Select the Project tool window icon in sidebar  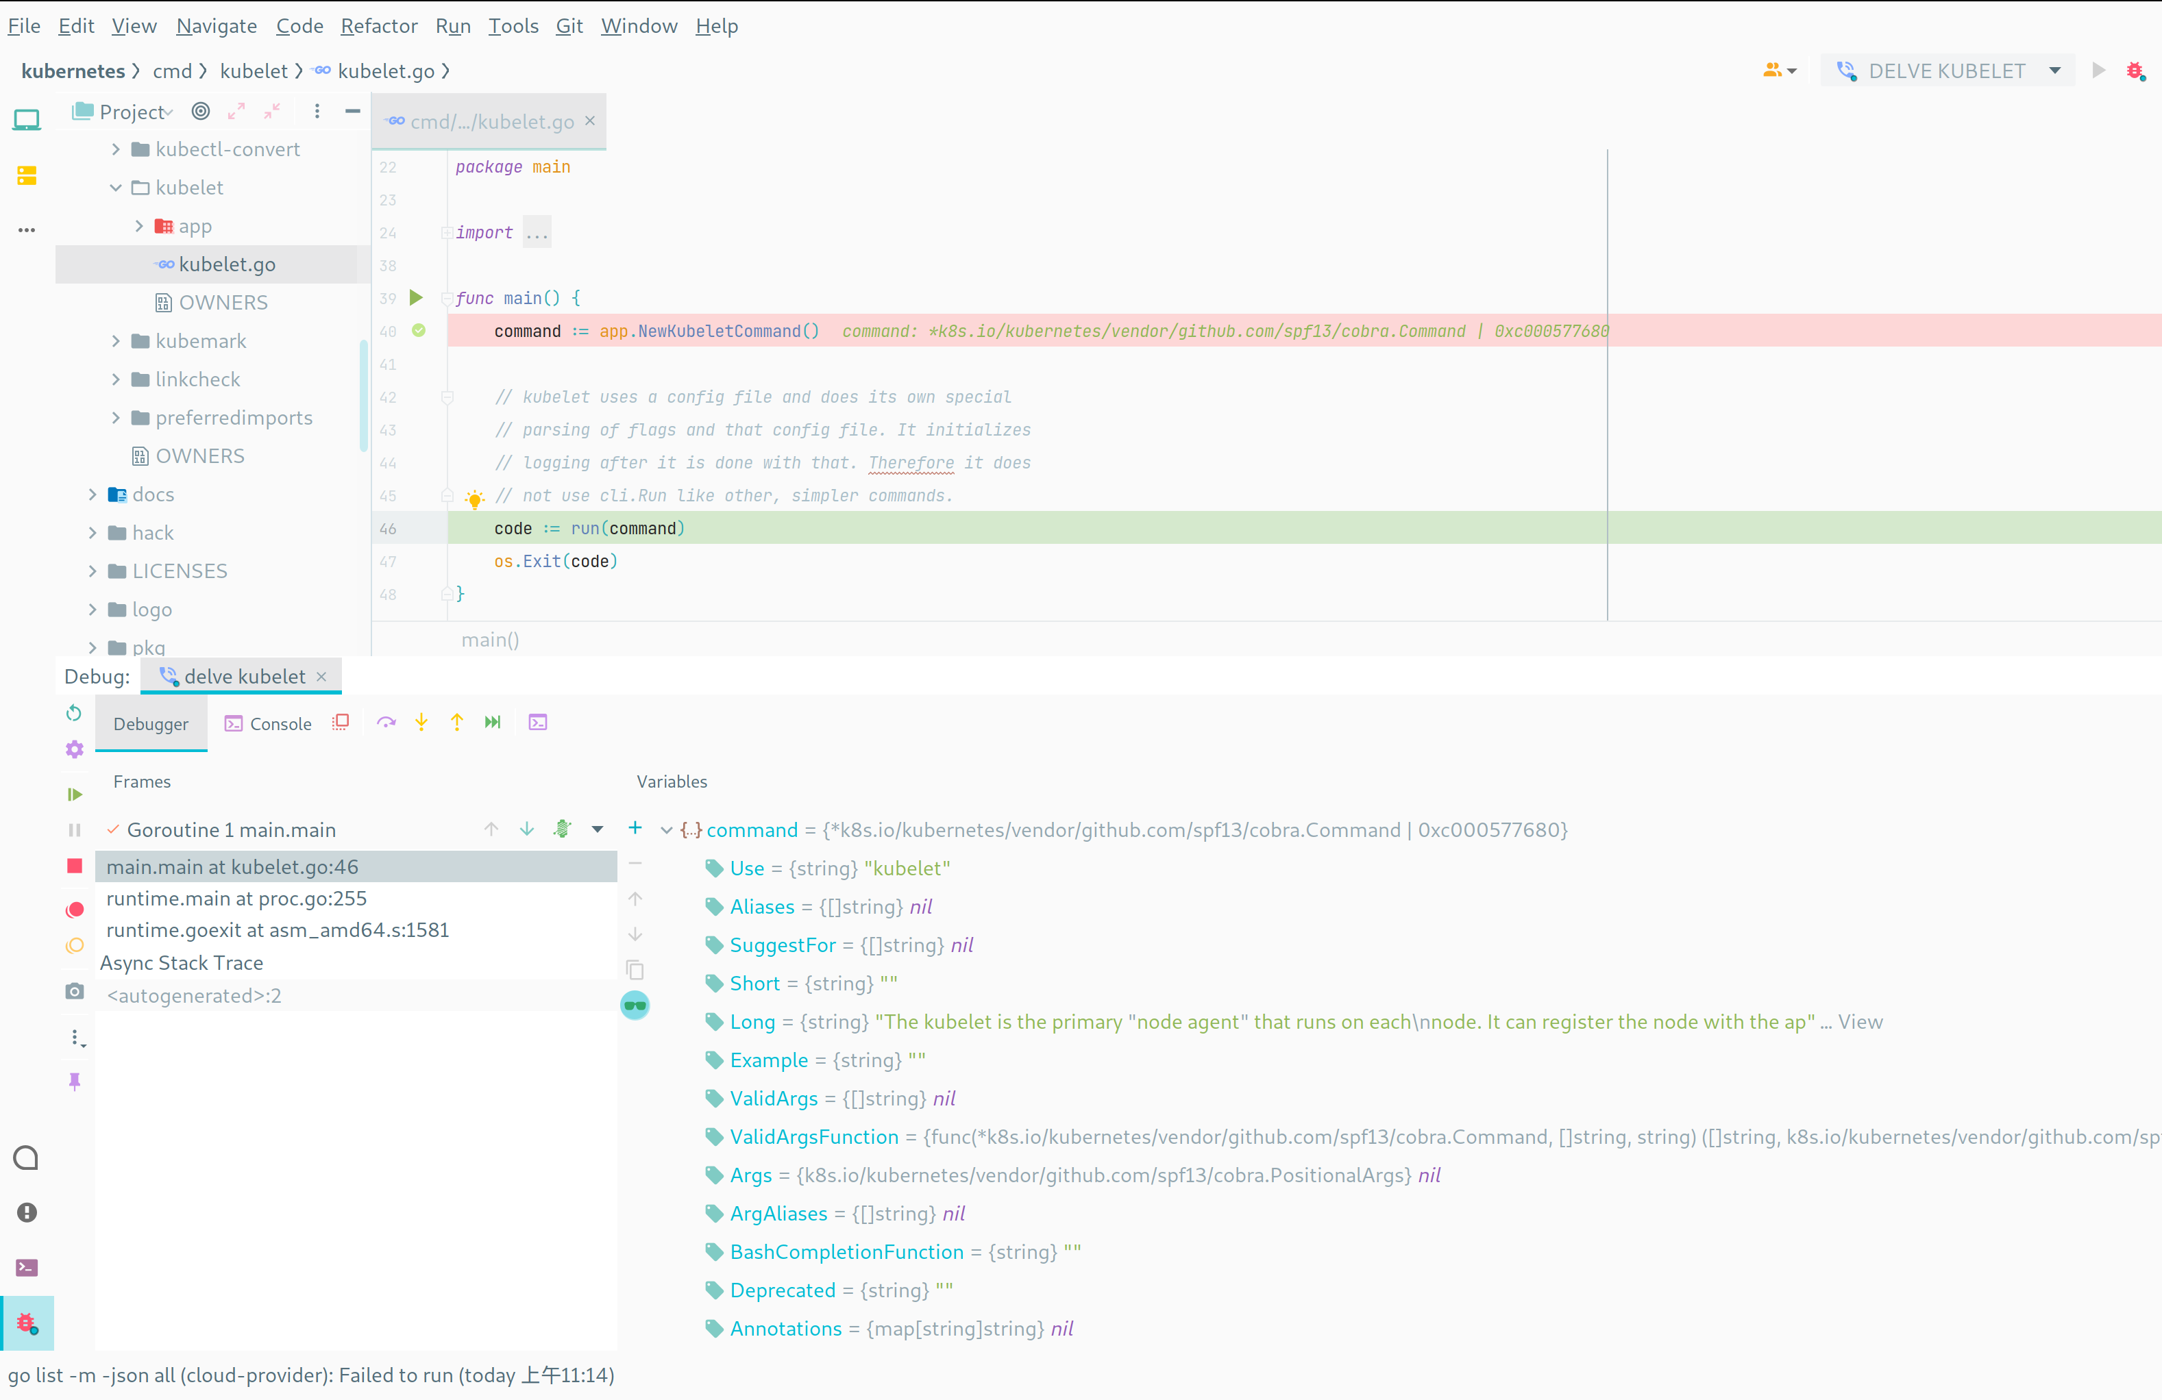(x=26, y=119)
